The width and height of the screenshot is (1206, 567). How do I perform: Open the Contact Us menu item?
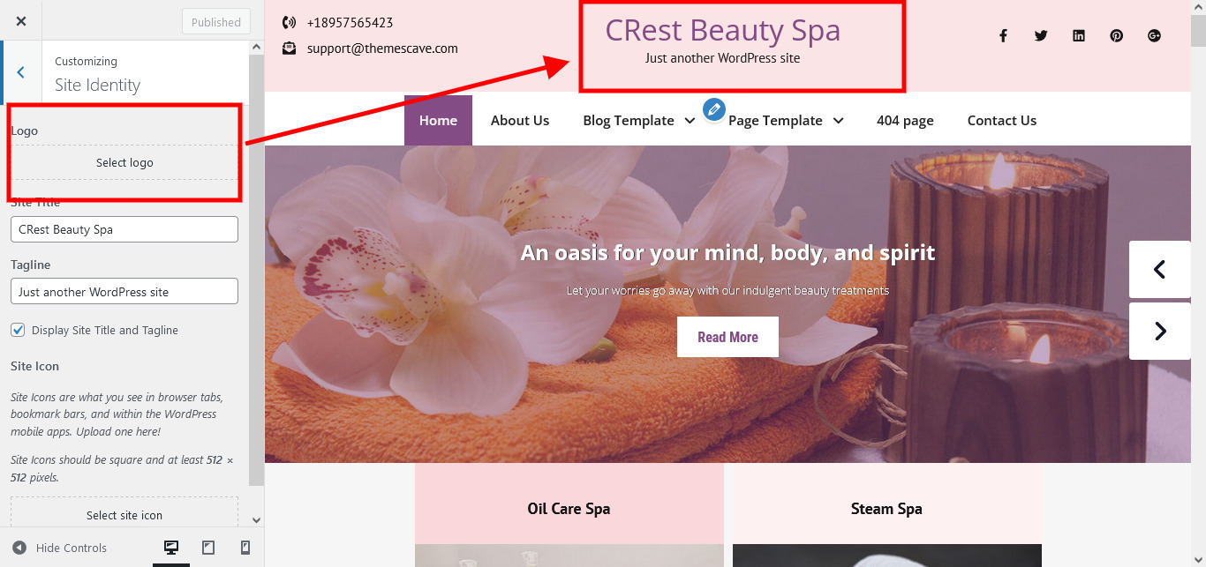click(1002, 121)
